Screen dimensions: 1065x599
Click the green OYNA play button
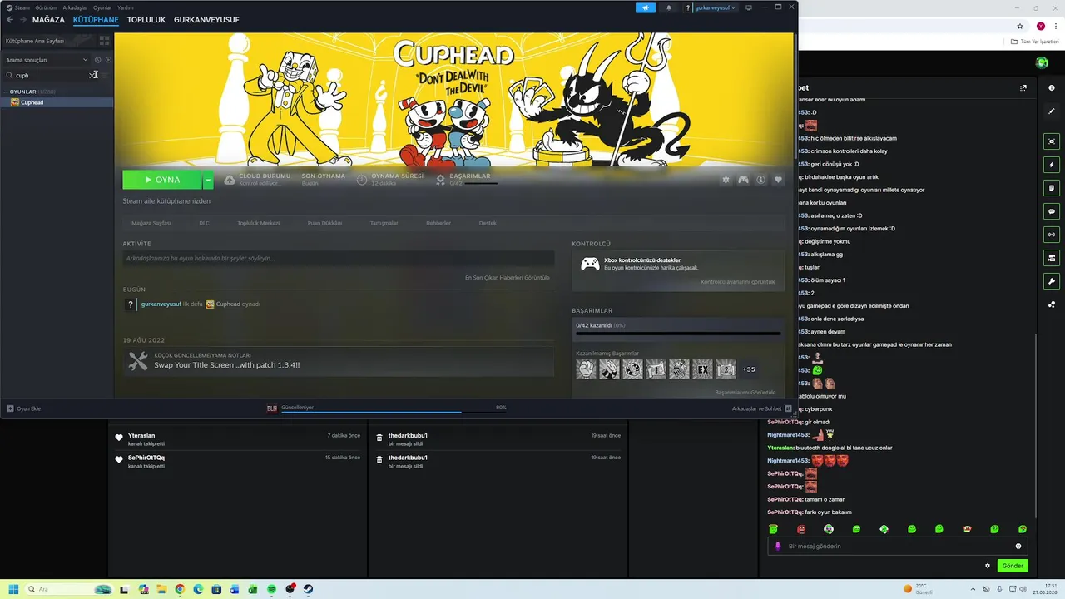(162, 180)
